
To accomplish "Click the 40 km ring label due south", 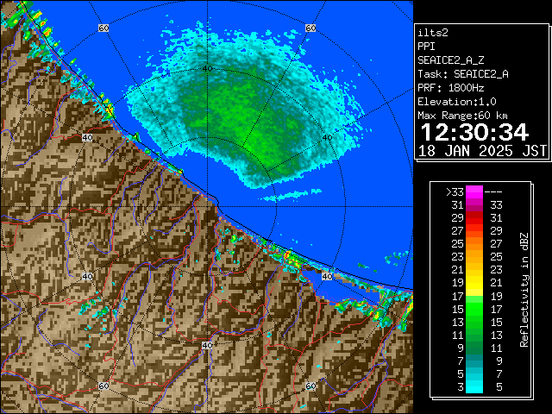I will 207,345.
